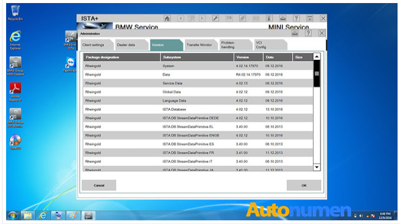Sort by Subsystem column header
This screenshot has width=400, height=224.
point(197,57)
